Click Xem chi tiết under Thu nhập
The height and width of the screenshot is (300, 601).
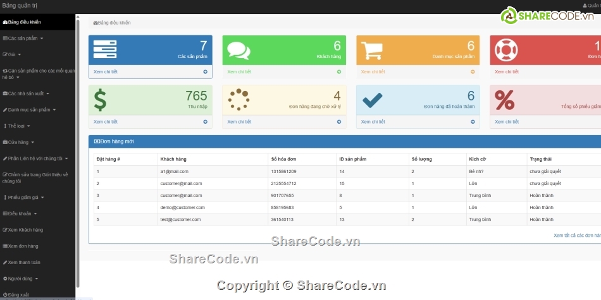click(106, 122)
